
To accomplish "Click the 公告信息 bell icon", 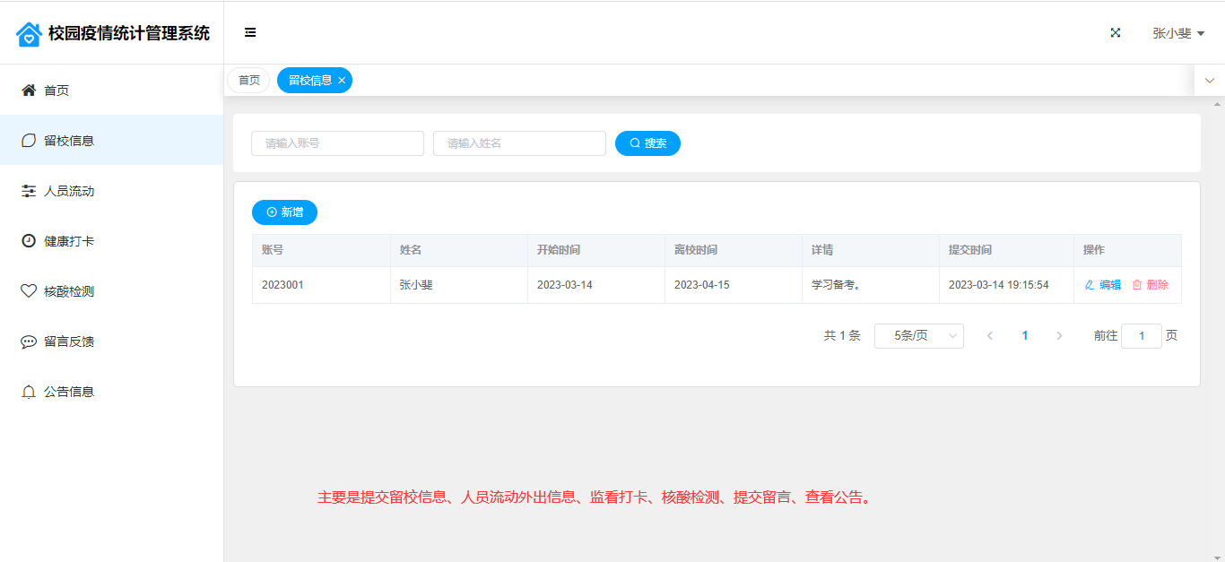I will (x=29, y=392).
